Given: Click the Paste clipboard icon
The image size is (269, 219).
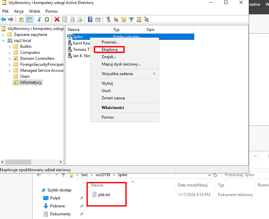Looking at the screenshot, I should coord(47,19).
